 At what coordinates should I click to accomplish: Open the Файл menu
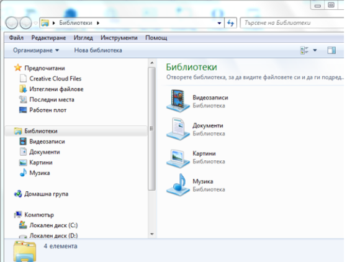(x=16, y=38)
